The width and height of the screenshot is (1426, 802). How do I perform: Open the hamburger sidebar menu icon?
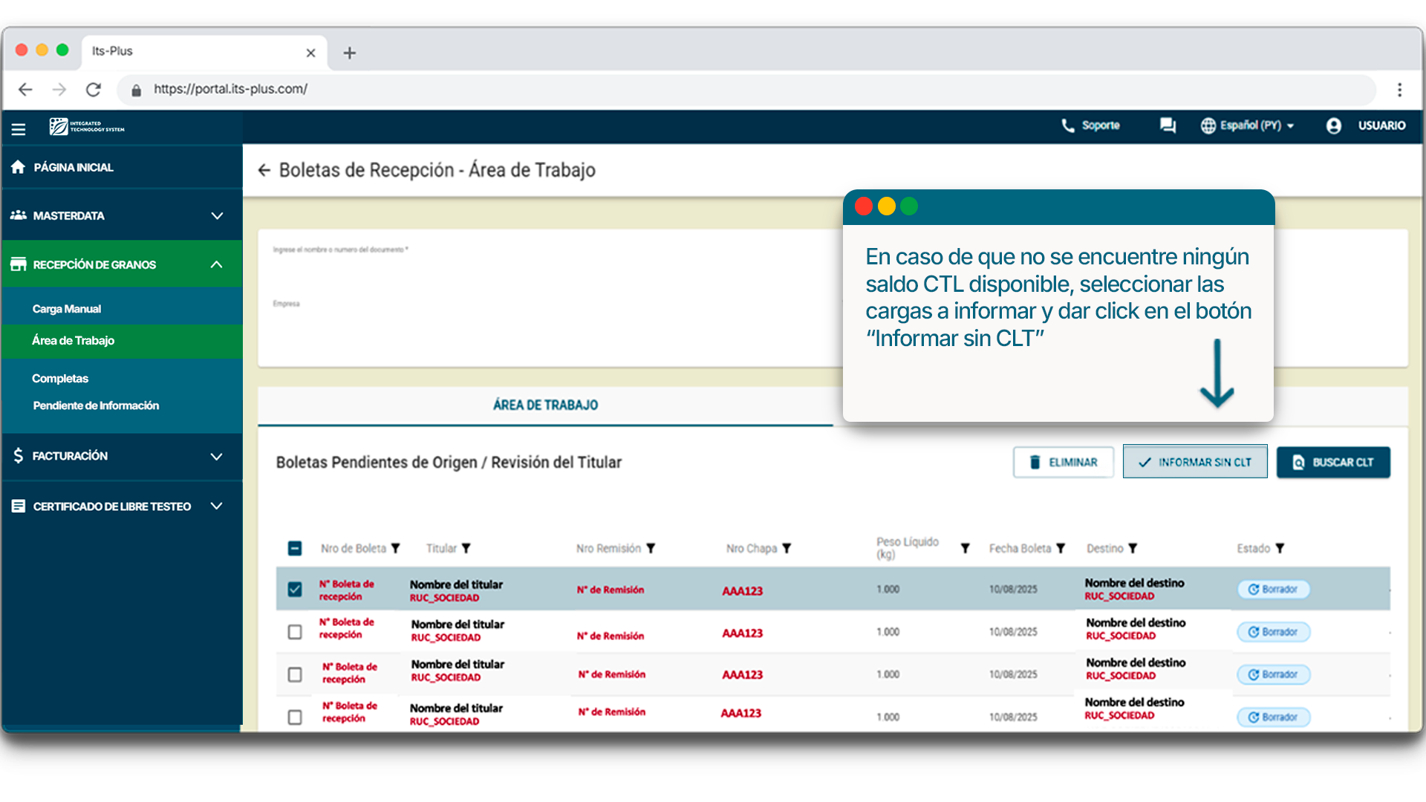19,129
